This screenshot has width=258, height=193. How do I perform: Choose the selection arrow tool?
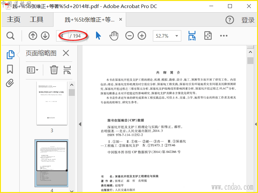pos(98,36)
